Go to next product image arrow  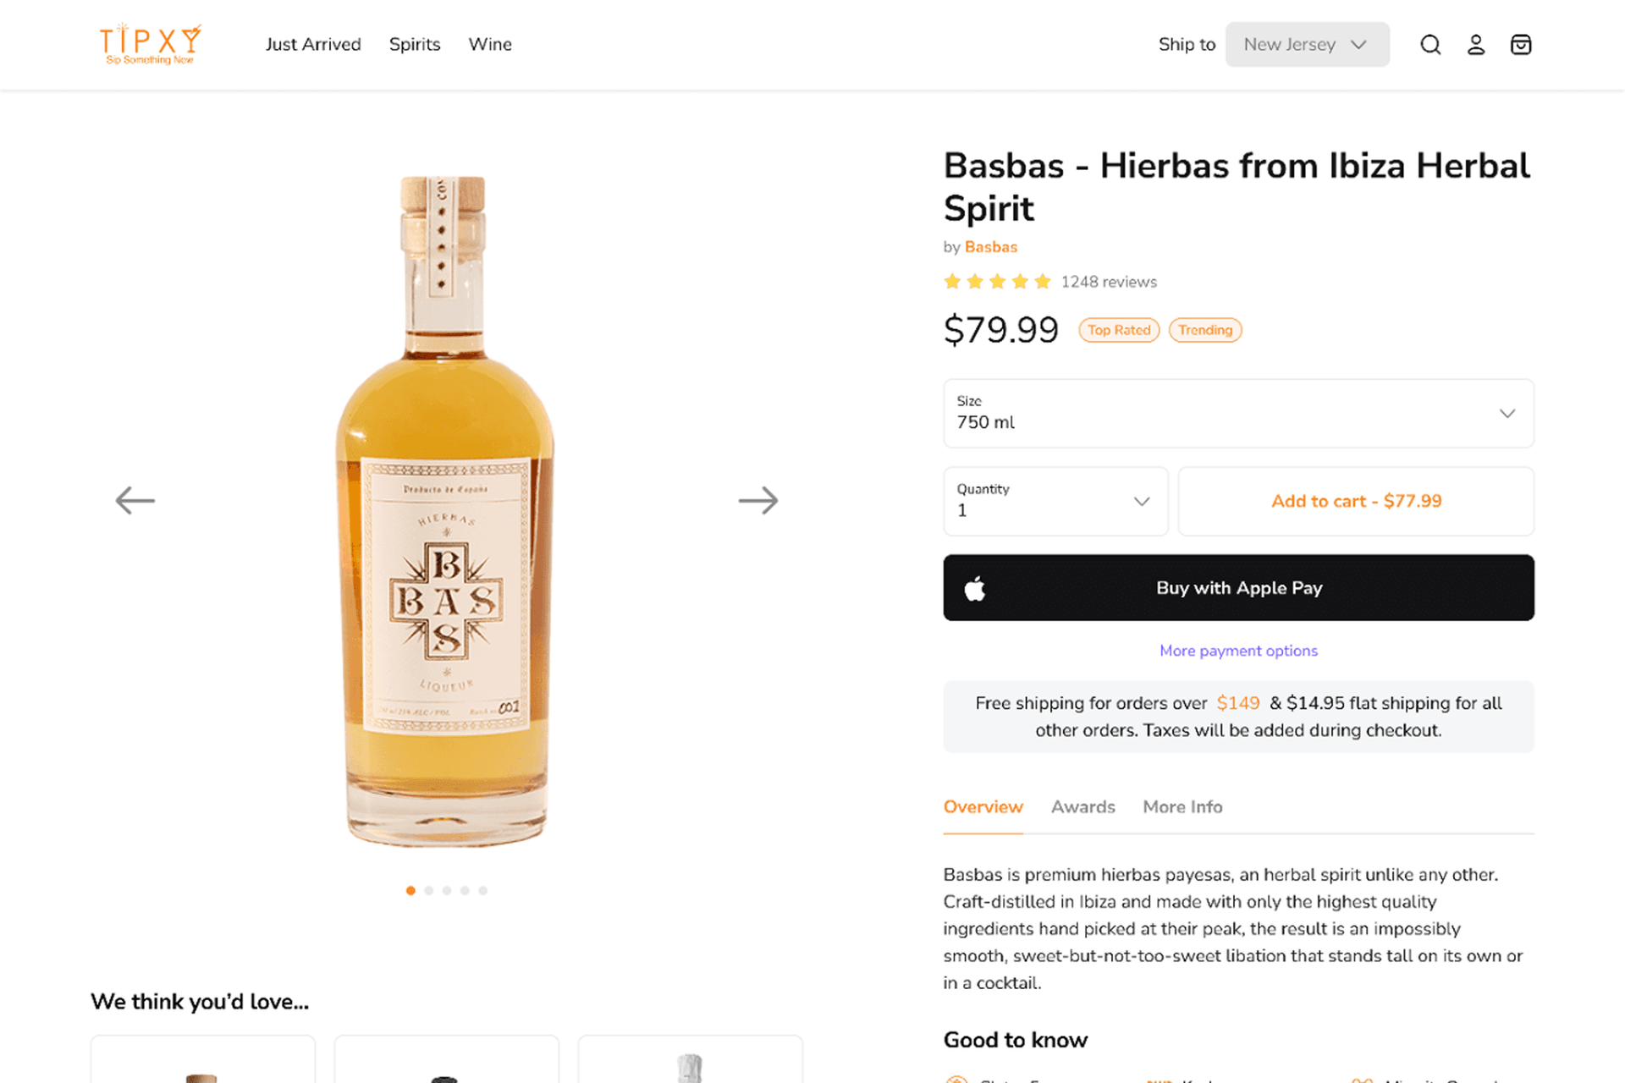[x=757, y=500]
